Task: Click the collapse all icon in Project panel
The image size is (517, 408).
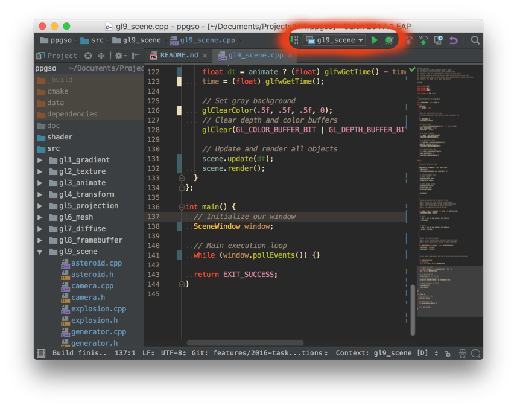Action: point(101,56)
